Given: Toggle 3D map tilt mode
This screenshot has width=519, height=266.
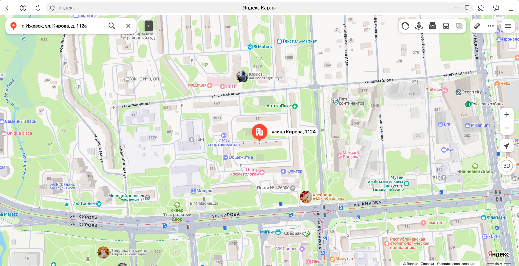Looking at the screenshot, I should tap(507, 166).
